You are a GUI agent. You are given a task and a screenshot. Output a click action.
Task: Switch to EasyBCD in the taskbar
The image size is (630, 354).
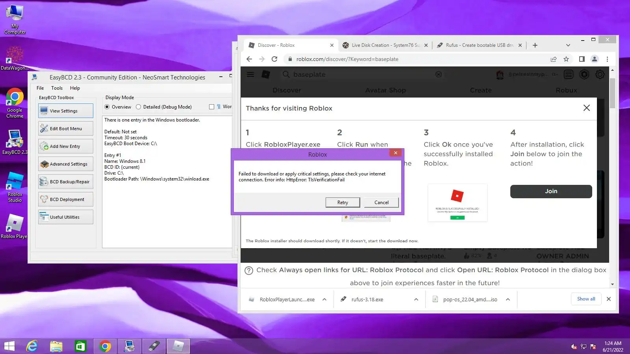[130, 346]
